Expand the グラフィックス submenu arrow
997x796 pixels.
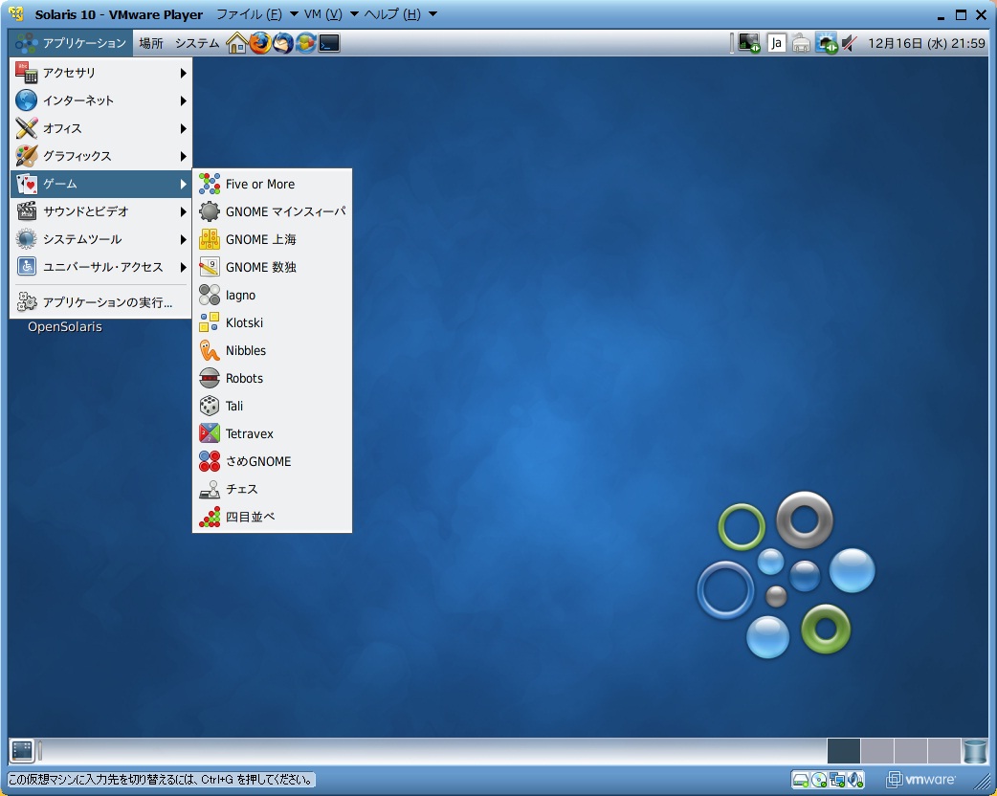tap(183, 156)
